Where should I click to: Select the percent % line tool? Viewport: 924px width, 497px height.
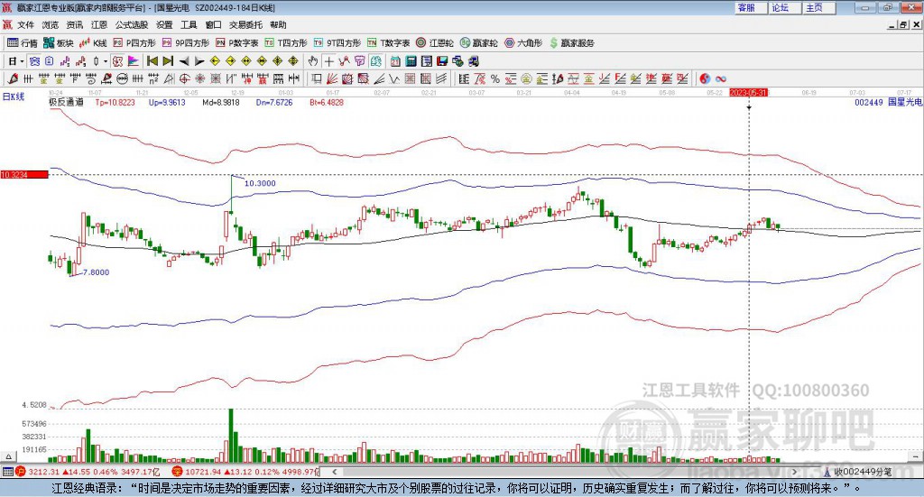click(495, 78)
